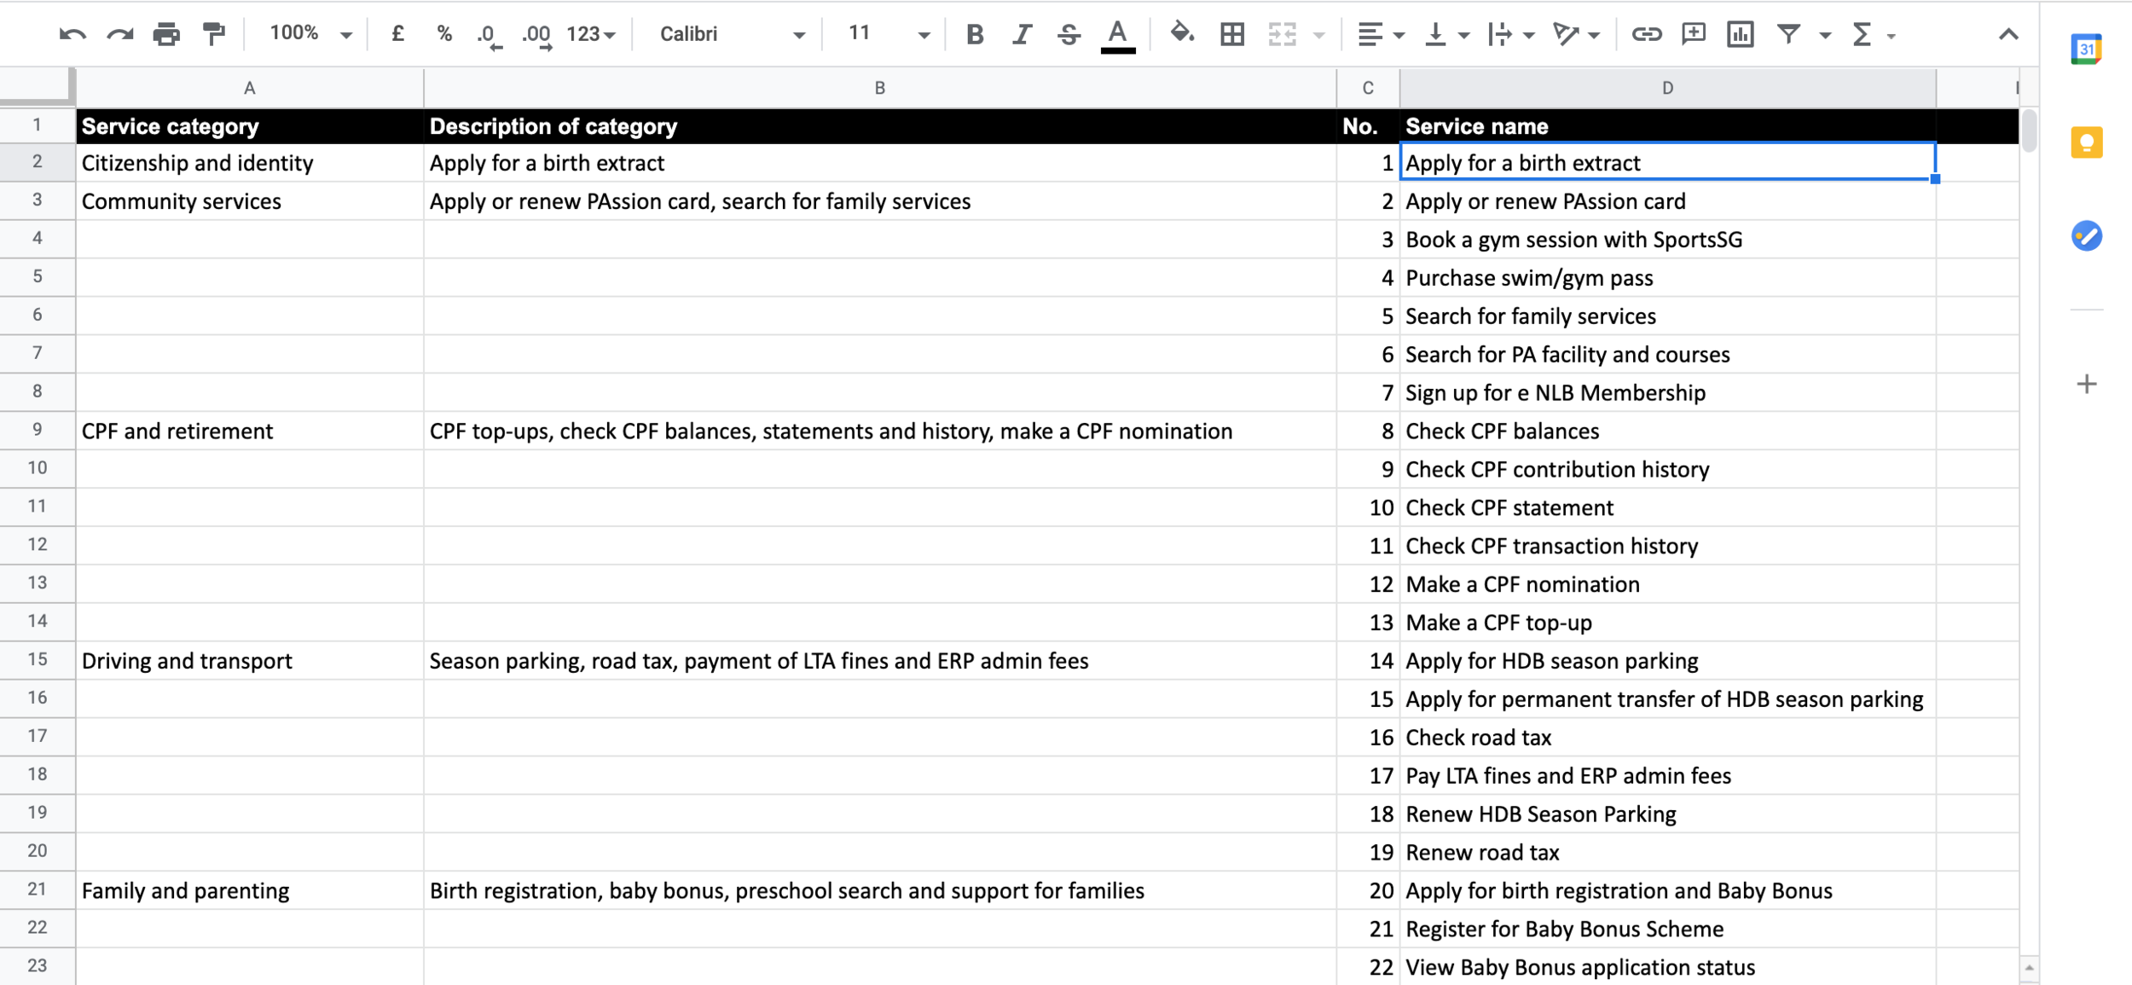This screenshot has height=985, width=2132.
Task: Expand the merge cells options arrow
Action: pyautogui.click(x=1319, y=36)
